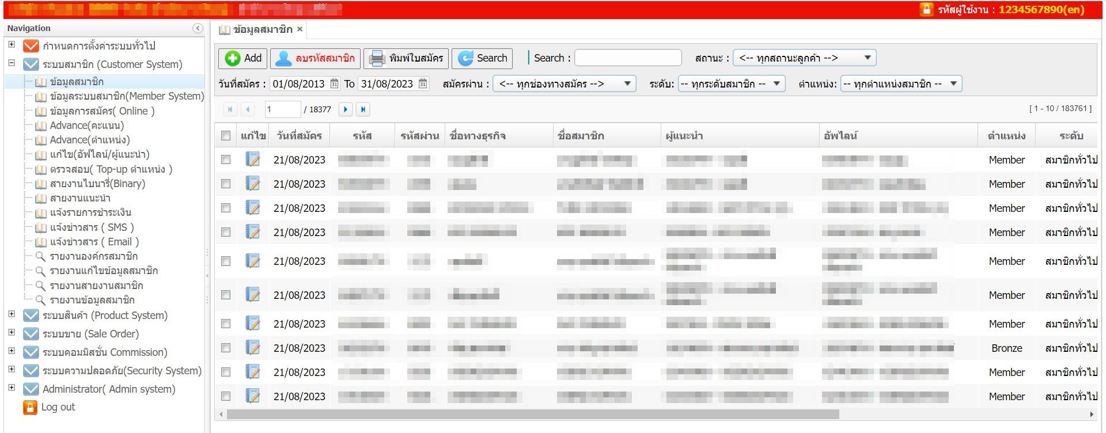Expand the ระบบสินค้า (Product System) node

[x=12, y=314]
